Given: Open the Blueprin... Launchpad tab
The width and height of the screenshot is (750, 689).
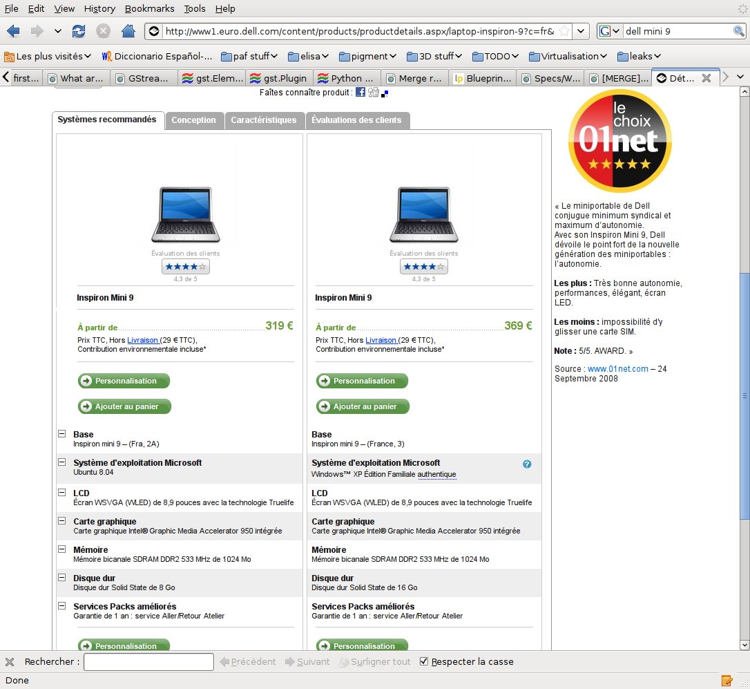Looking at the screenshot, I should tap(483, 78).
